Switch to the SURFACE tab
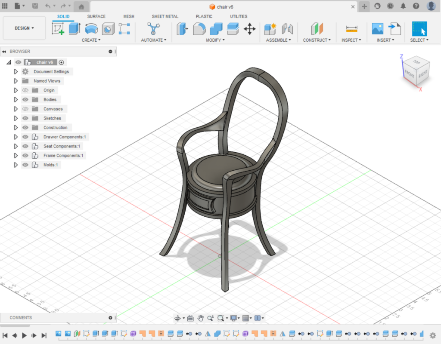 96,16
